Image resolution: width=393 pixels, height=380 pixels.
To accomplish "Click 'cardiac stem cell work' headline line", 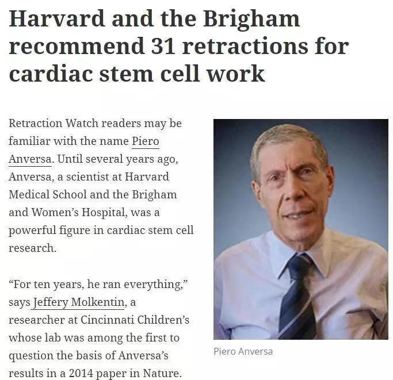I will (136, 74).
